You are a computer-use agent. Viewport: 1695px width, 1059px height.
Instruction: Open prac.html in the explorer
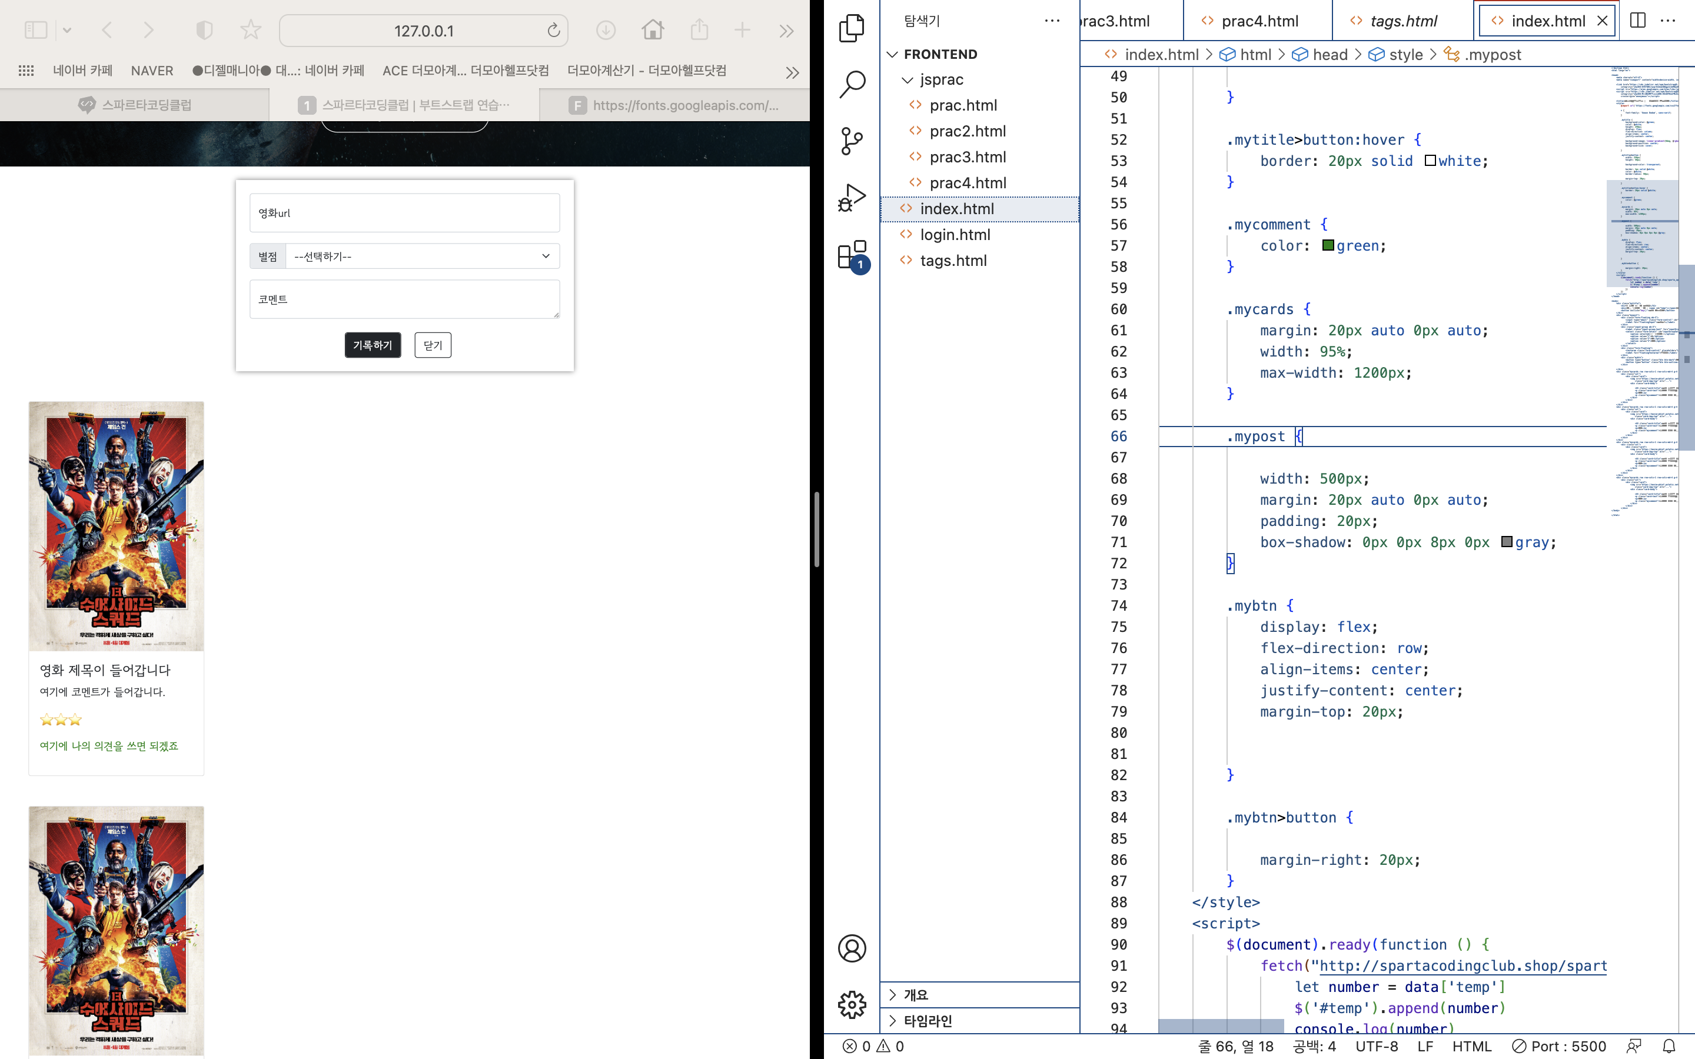point(979,105)
